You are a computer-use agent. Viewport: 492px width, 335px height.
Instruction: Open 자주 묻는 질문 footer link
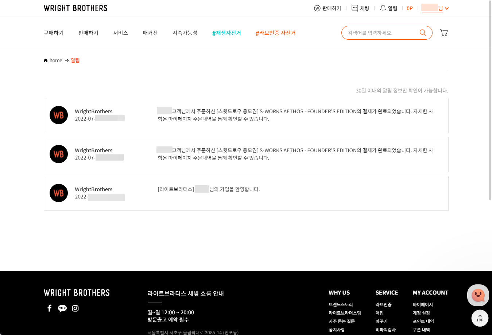pyautogui.click(x=342, y=321)
